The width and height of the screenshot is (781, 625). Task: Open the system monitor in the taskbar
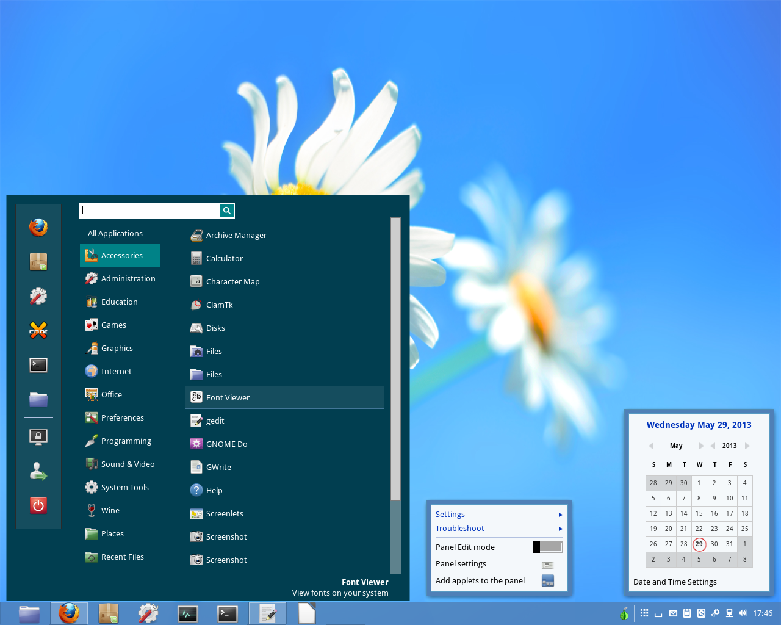click(187, 613)
